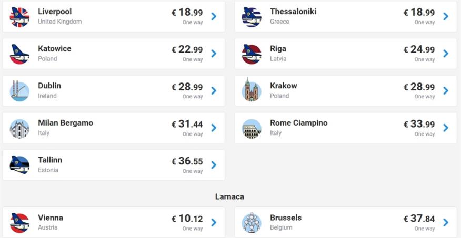Click the Rome Ciampino Colosseum icon

pos(252,128)
